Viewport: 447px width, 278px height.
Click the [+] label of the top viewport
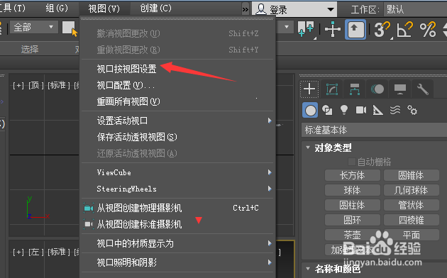click(x=18, y=85)
